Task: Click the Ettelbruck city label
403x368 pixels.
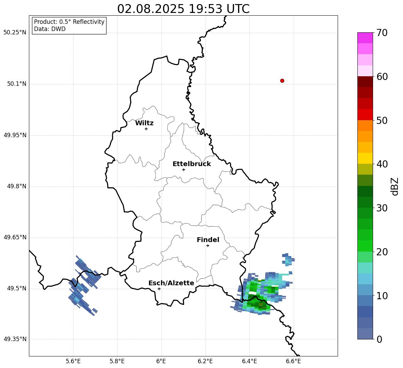Action: pyautogui.click(x=192, y=164)
